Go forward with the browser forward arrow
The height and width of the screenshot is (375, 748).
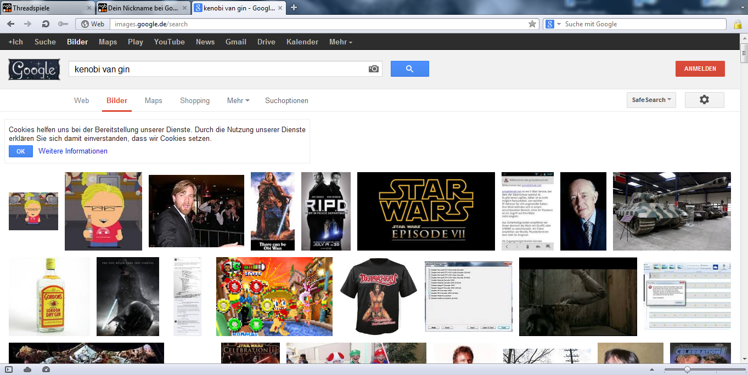28,24
